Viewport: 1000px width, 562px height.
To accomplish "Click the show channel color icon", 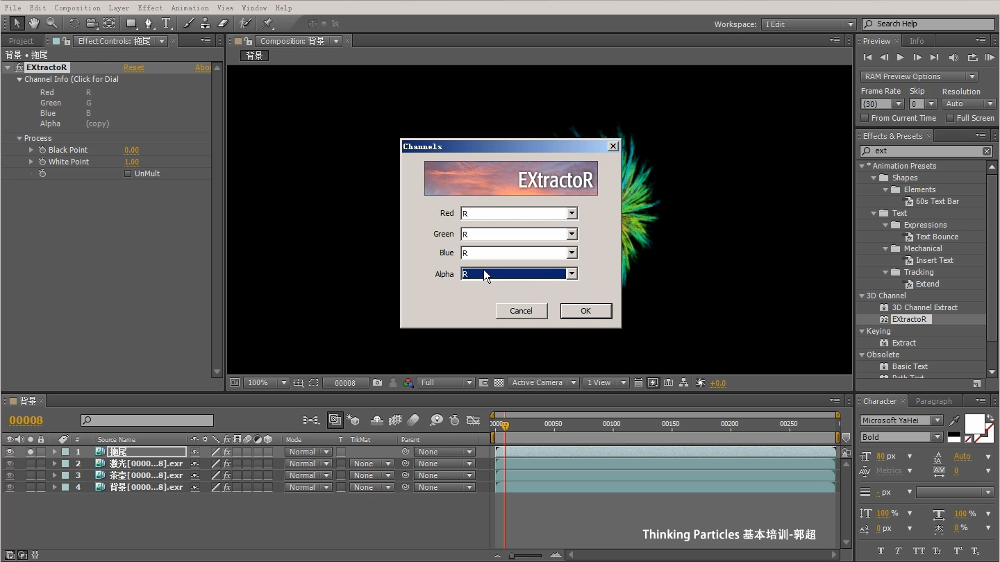I will tap(408, 382).
